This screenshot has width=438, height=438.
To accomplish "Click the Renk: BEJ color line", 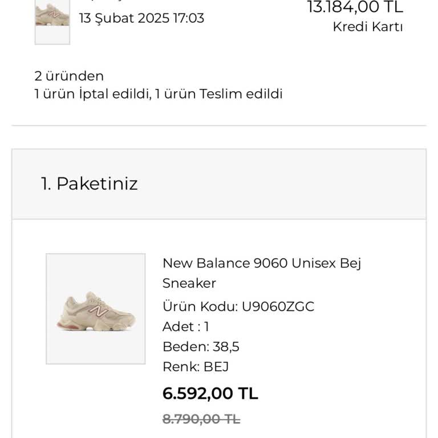I will tap(196, 367).
